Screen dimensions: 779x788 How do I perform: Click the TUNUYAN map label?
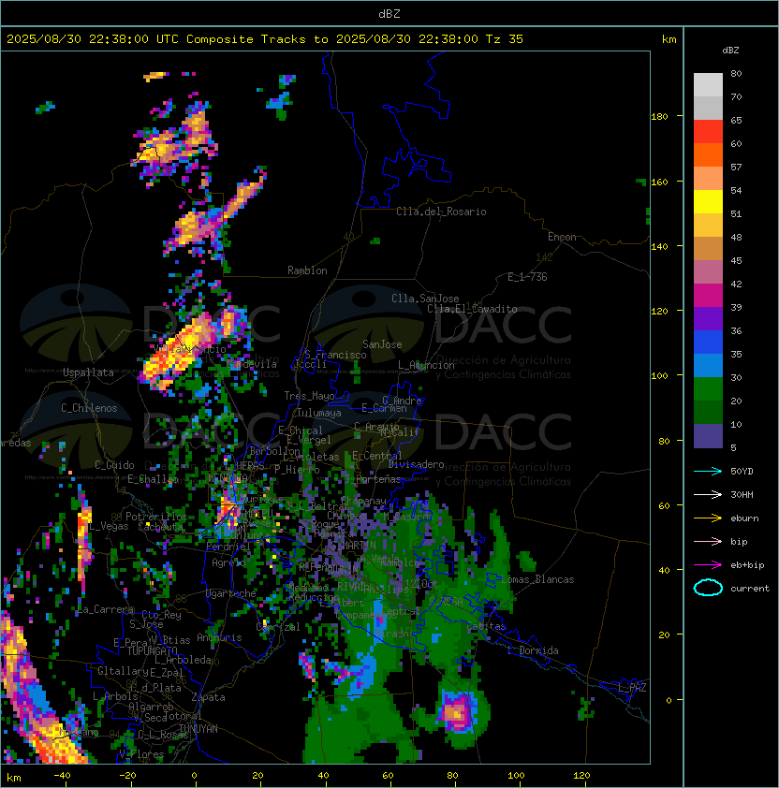[198, 729]
